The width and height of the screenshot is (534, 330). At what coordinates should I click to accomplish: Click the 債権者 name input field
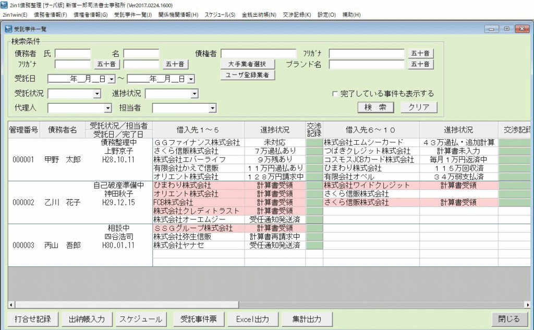point(258,53)
